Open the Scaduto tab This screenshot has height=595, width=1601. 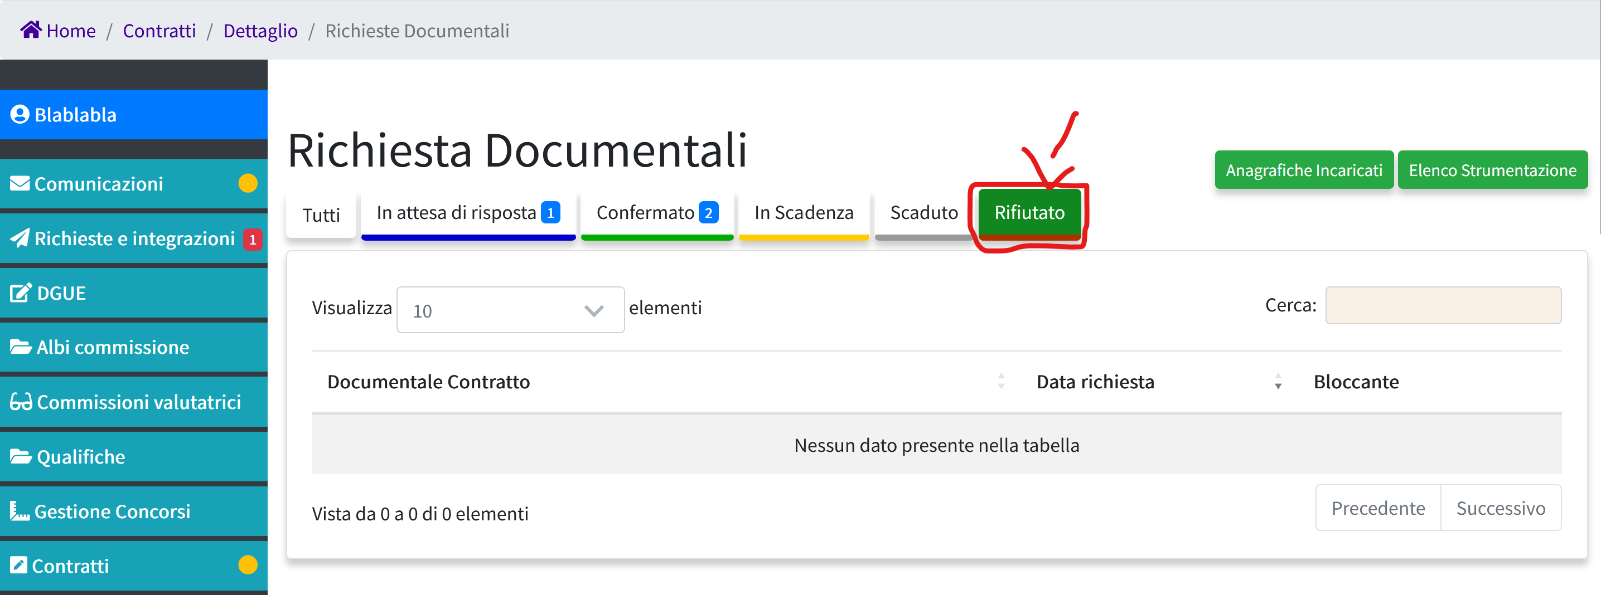[923, 213]
